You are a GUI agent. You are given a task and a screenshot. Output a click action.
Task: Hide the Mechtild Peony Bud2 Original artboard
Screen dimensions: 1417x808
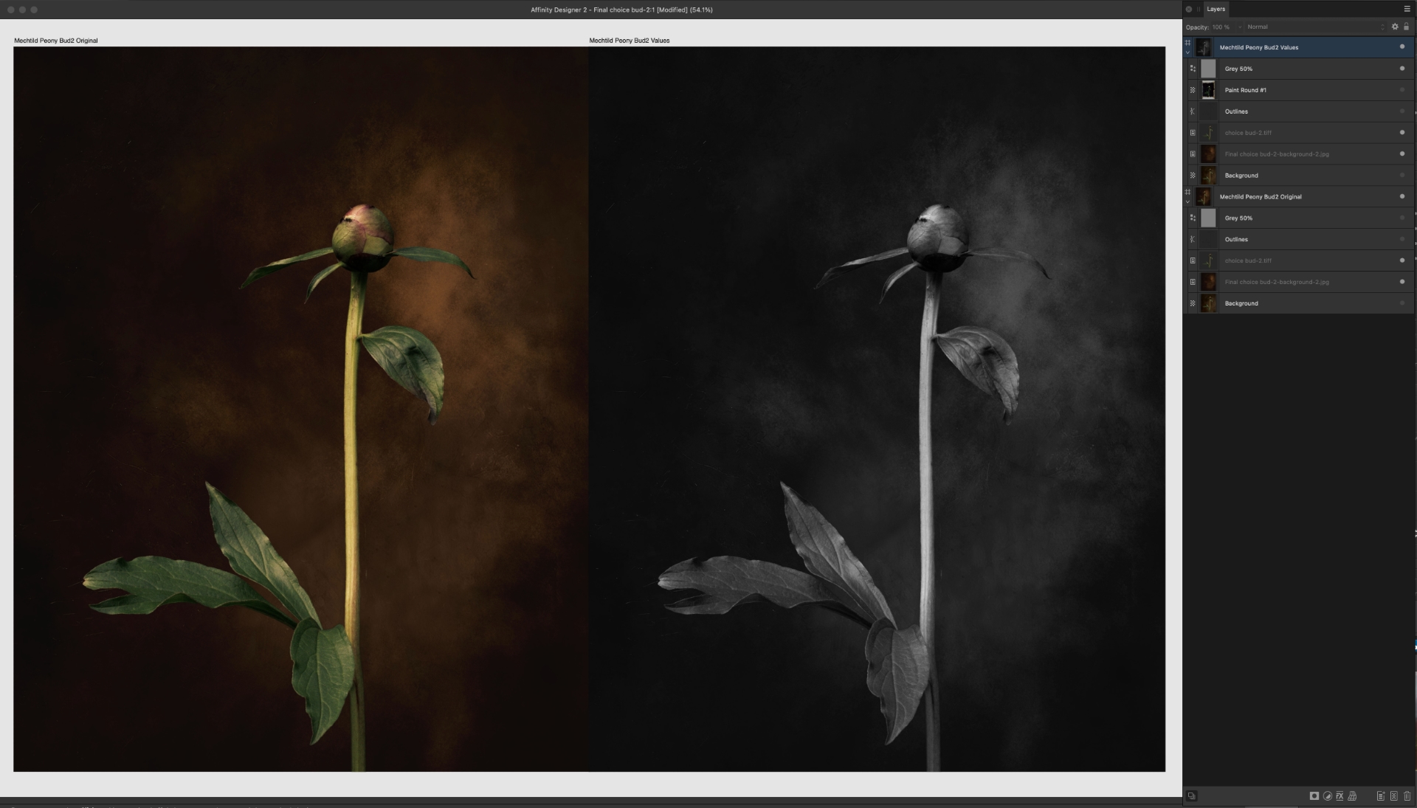pos(1402,196)
